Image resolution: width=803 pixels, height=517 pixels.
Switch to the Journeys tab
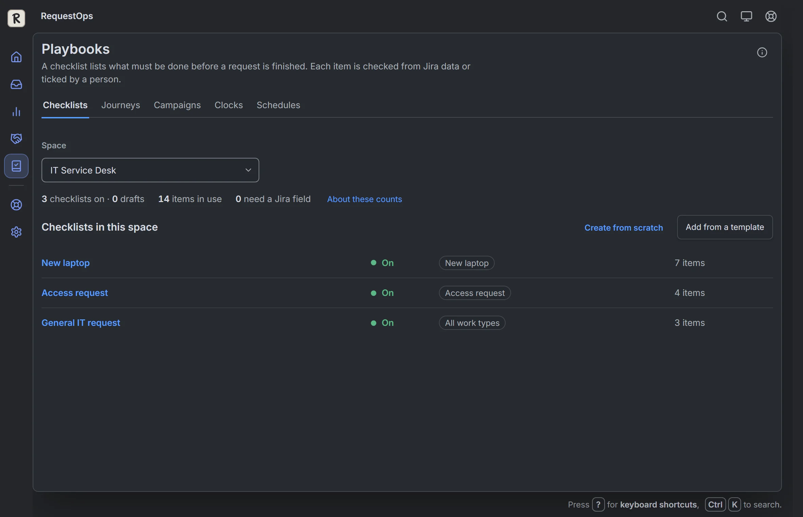click(121, 105)
